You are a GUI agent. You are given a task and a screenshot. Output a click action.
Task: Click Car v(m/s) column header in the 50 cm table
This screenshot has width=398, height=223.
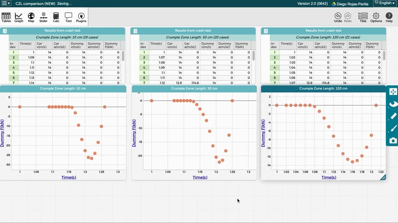click(174, 45)
